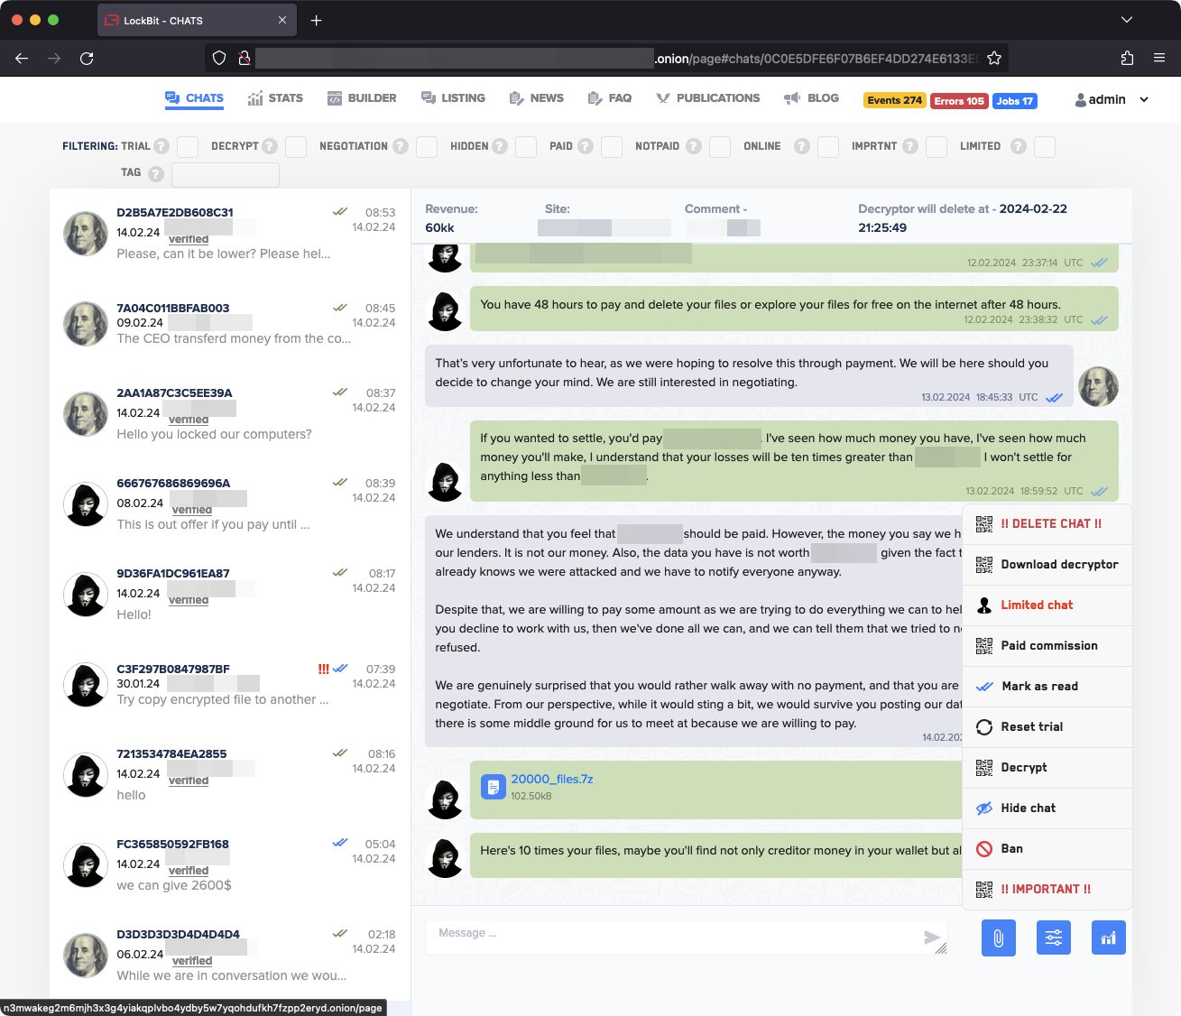Enable the NEGOTIATION filter checkbox

427,146
